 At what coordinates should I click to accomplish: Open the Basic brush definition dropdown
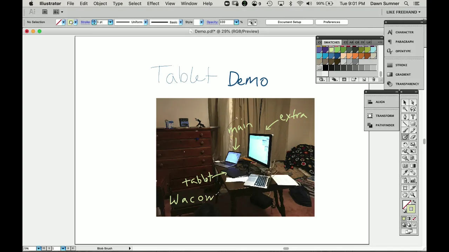[181, 22]
